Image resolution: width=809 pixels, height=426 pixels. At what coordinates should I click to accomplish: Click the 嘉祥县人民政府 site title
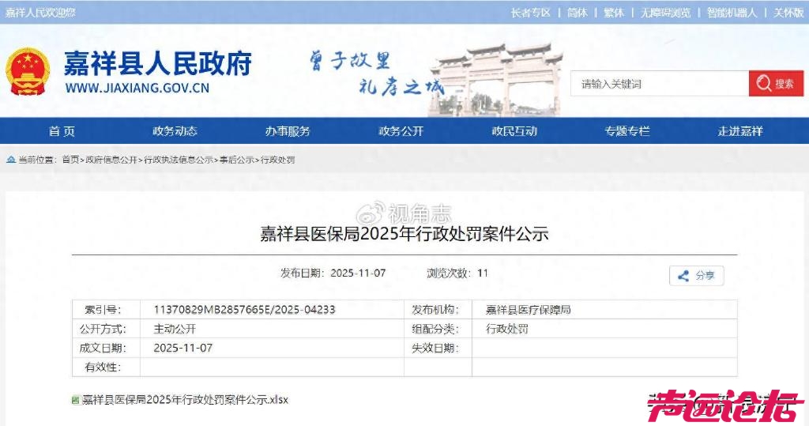click(158, 63)
